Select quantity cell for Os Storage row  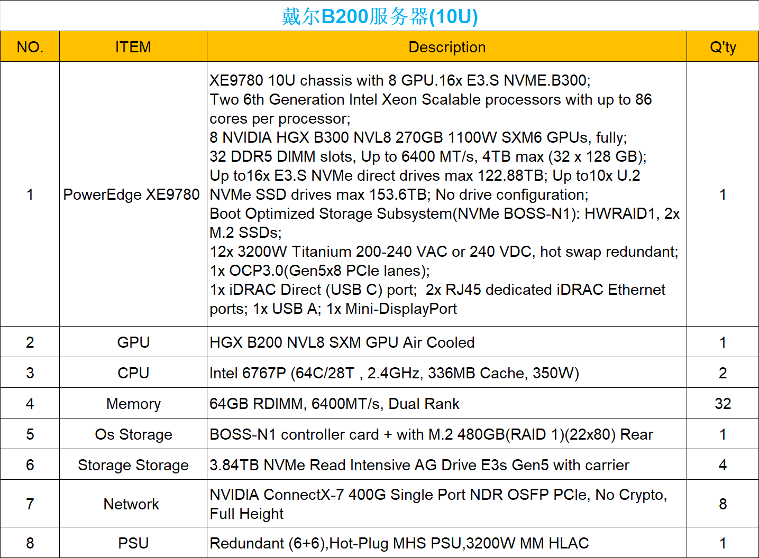coord(723,434)
